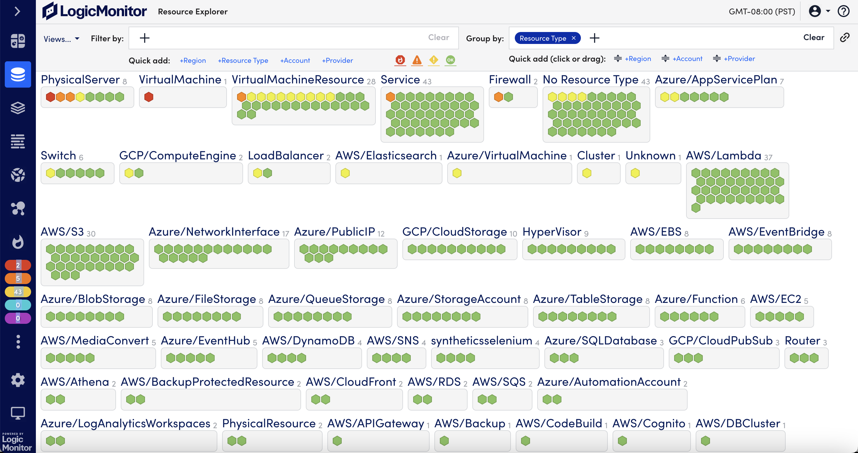Select the Modules icon in the left sidebar
858x453 pixels.
18,108
